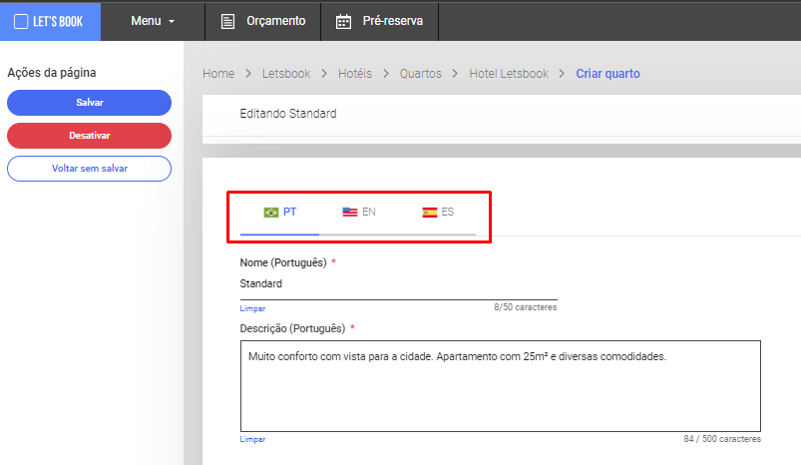Switch to the EN language tab

click(359, 213)
